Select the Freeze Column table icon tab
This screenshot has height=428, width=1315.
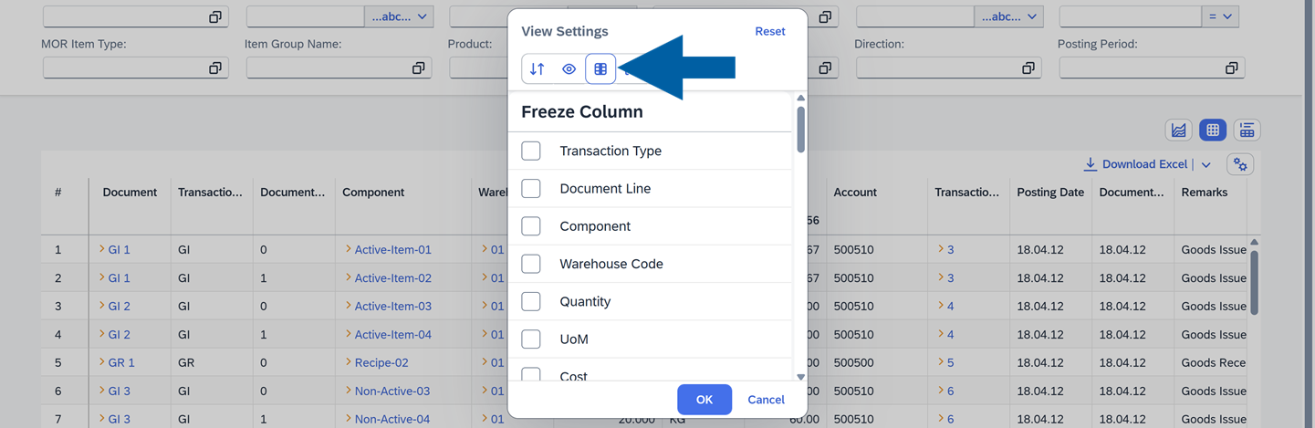(x=600, y=69)
